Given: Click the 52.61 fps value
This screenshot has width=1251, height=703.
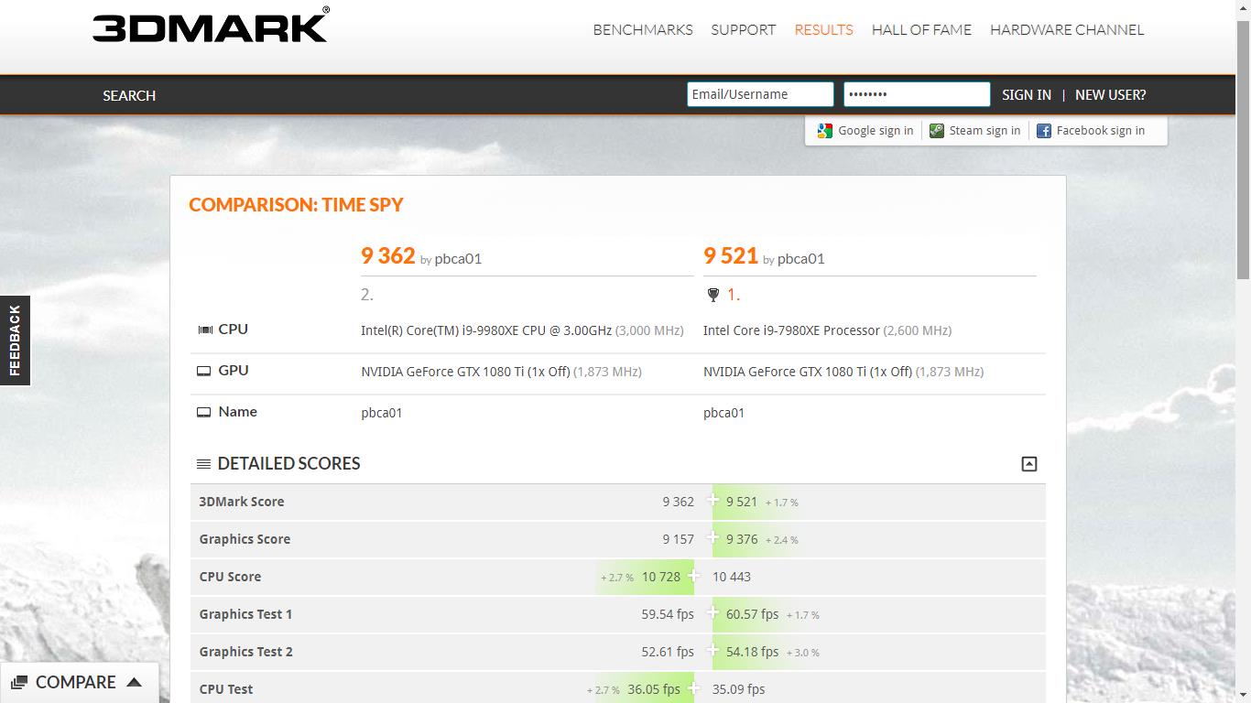Looking at the screenshot, I should (668, 652).
